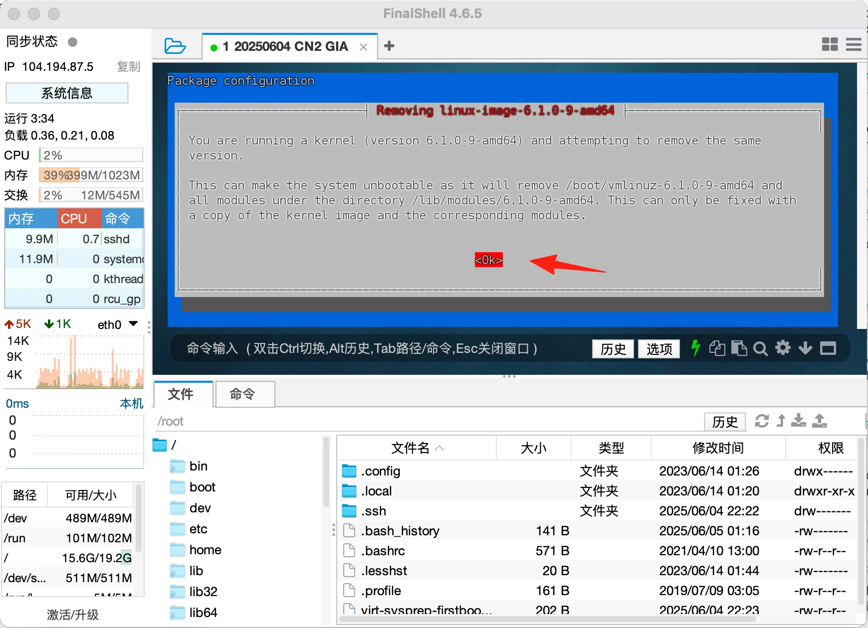Add a new connection tab with plus
This screenshot has height=628, width=868.
pos(389,46)
